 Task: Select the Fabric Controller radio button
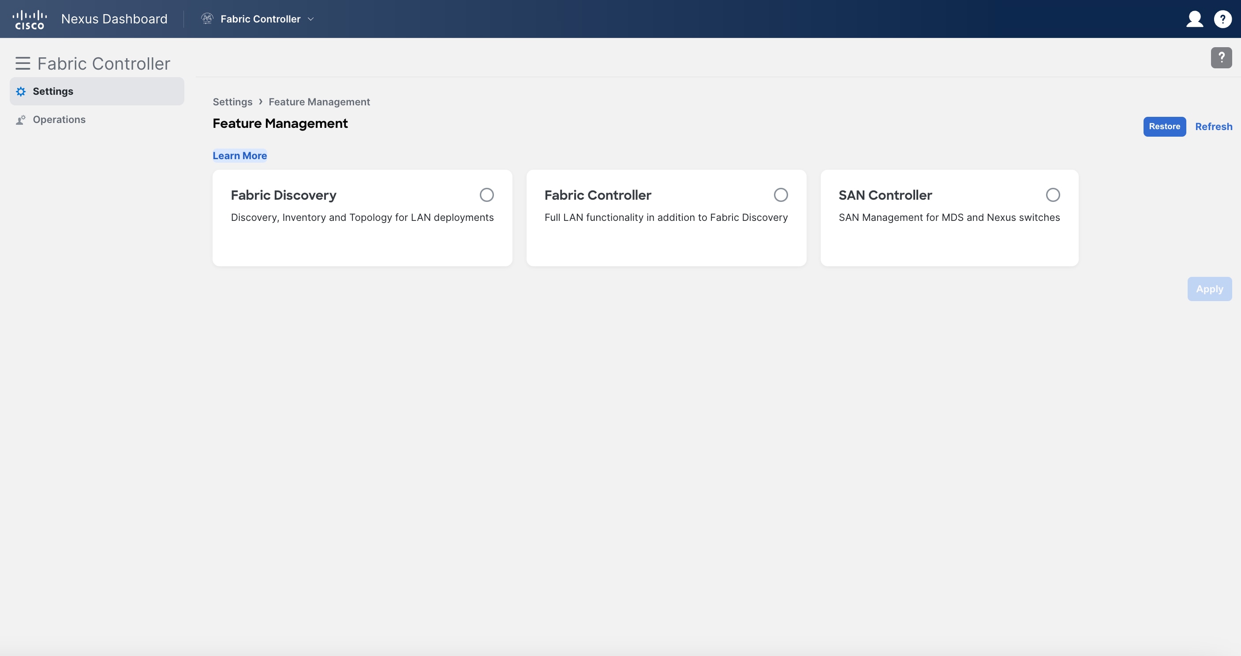(781, 194)
